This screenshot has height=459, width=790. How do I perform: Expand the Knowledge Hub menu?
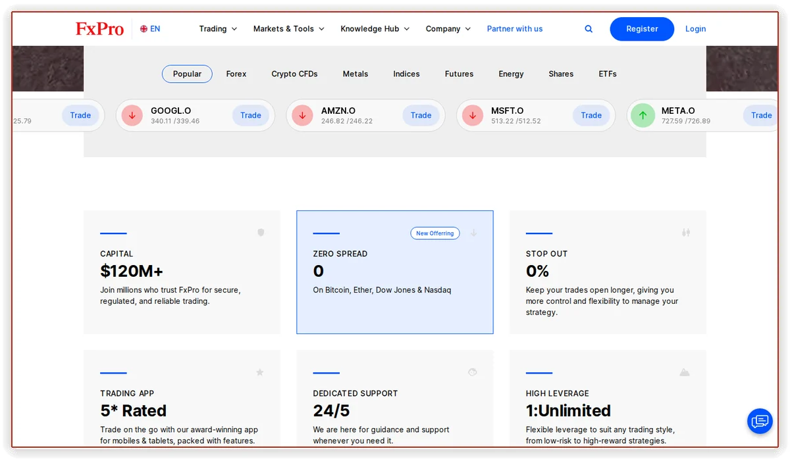pyautogui.click(x=375, y=29)
